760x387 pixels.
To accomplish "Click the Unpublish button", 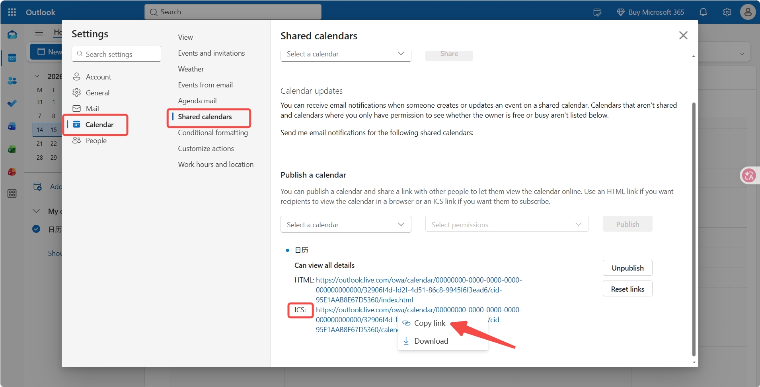I will point(627,268).
